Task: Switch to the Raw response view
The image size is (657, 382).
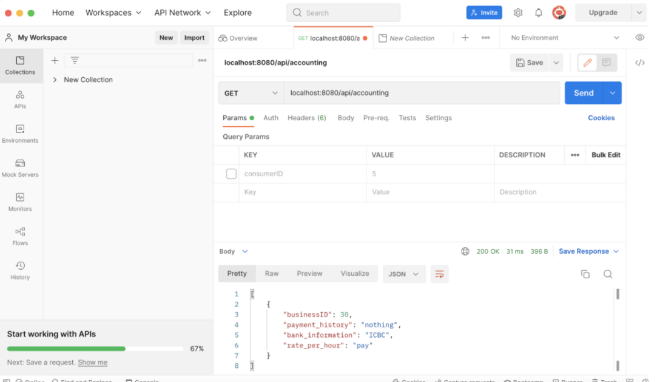Action: click(x=271, y=273)
